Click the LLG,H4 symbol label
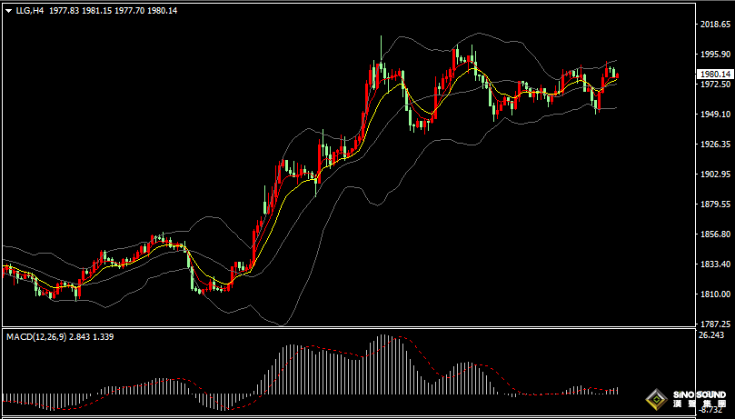Viewport: 735px width, 419px height. [x=27, y=11]
